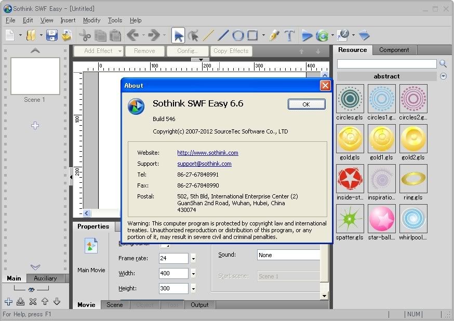
Task: Switch to the Scene properties tab
Action: [x=115, y=305]
